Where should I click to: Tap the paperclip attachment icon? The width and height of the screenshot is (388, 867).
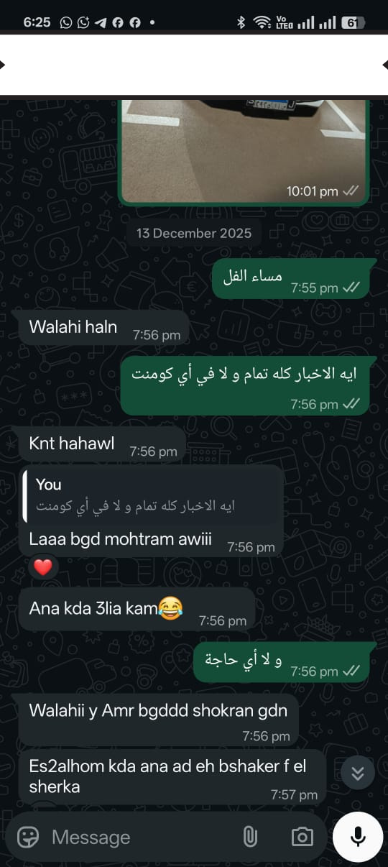coord(250,837)
